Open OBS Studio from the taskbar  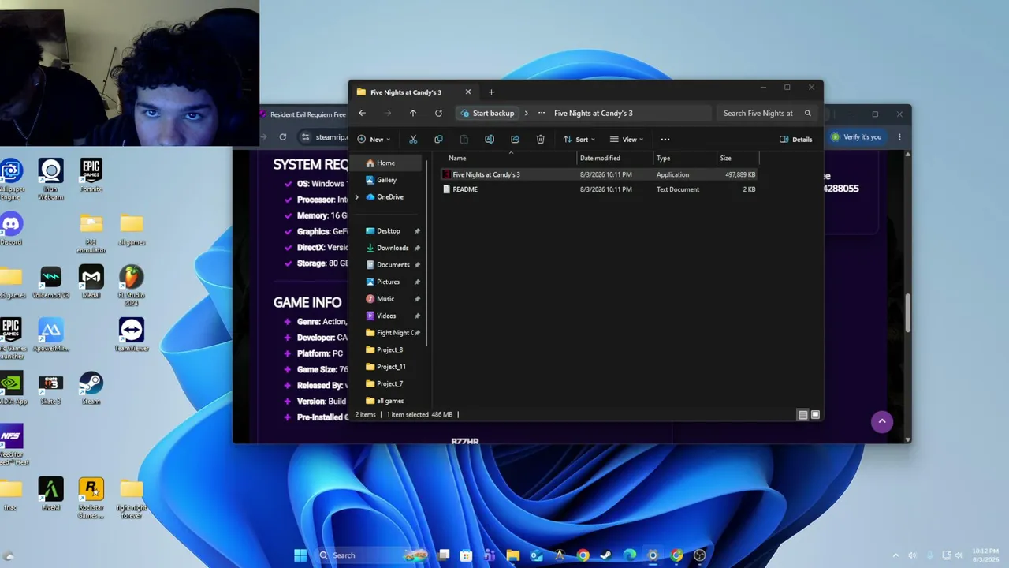click(x=699, y=555)
